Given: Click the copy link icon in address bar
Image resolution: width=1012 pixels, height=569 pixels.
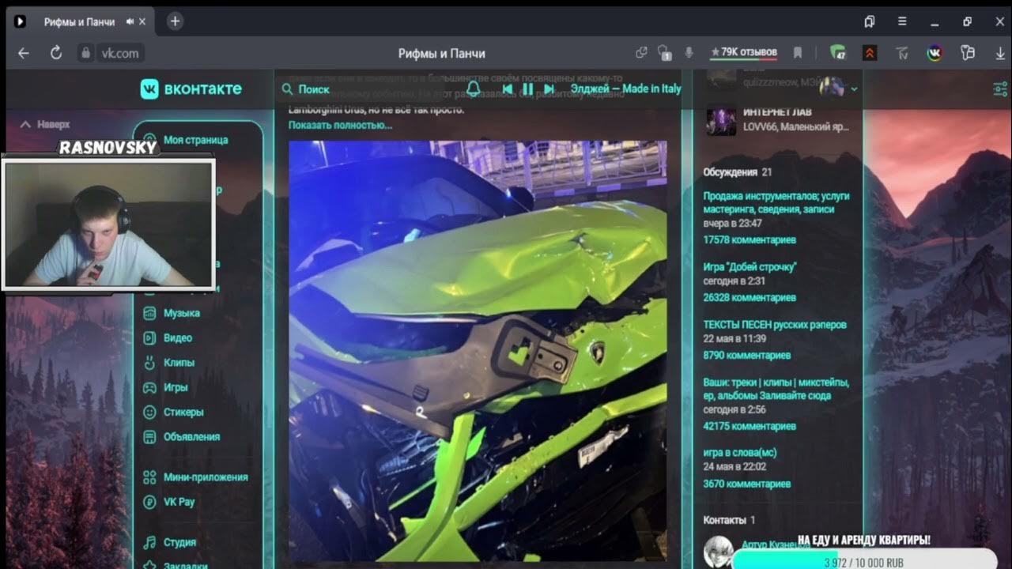Looking at the screenshot, I should click(641, 53).
